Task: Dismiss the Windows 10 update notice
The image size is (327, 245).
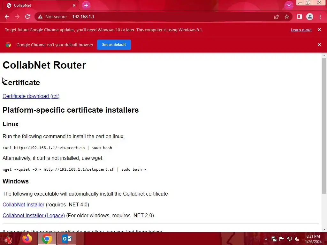Action: [x=319, y=30]
